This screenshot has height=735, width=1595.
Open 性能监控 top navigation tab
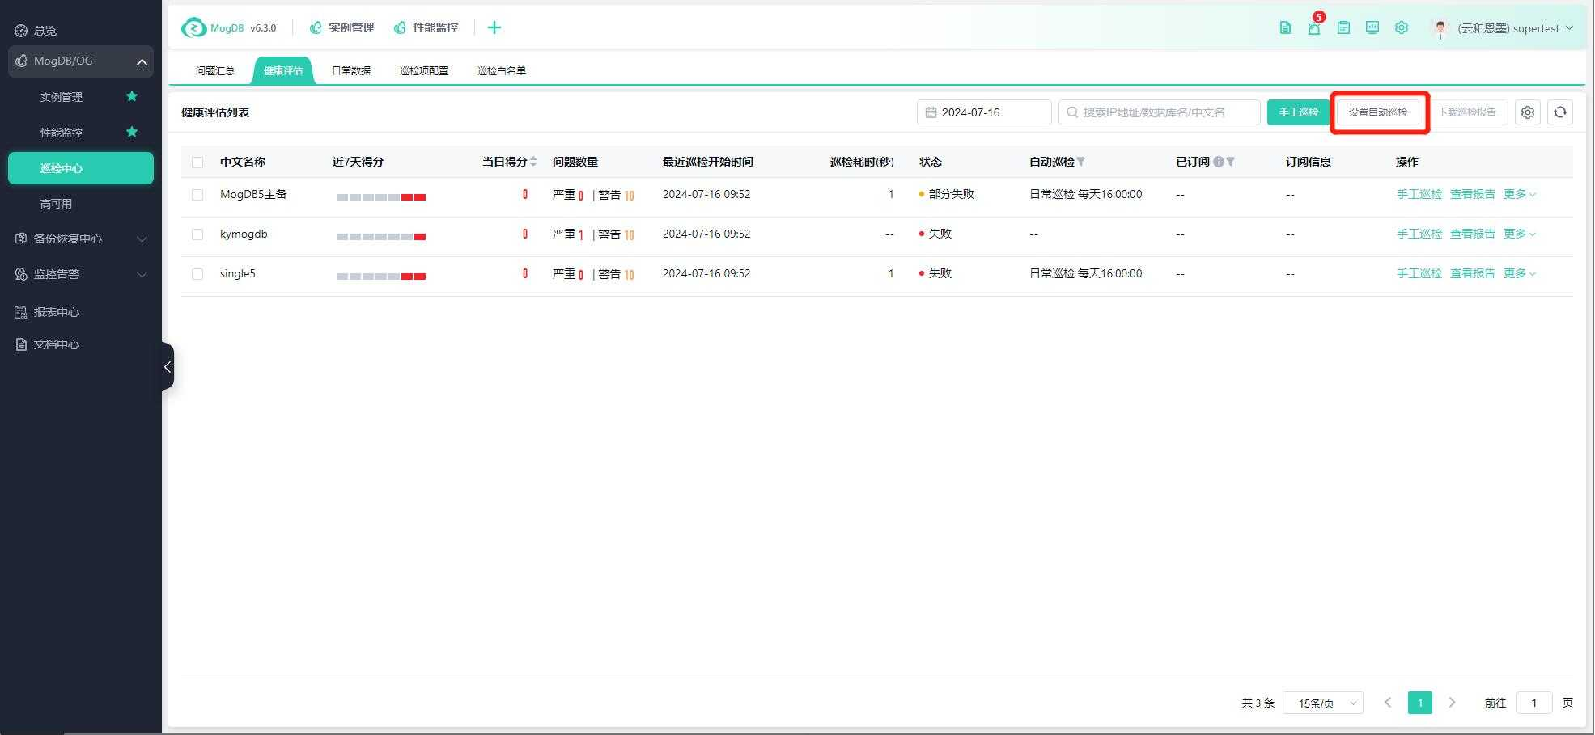426,27
